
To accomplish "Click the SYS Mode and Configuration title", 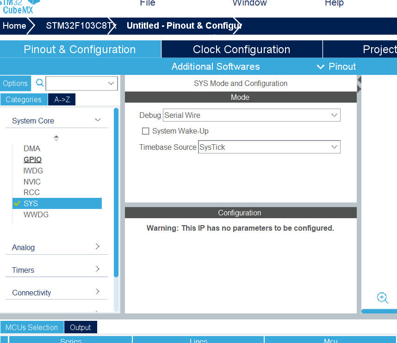I will click(x=241, y=83).
